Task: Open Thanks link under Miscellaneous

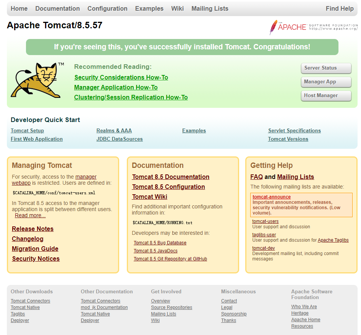Action: pos(228,320)
